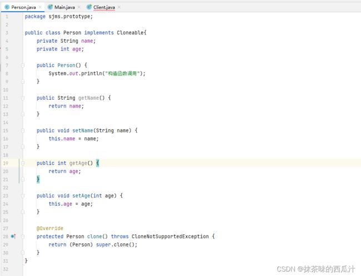This screenshot has height=276, width=361.
Task: Click 'super' keyword in return statement
Action: point(103,244)
